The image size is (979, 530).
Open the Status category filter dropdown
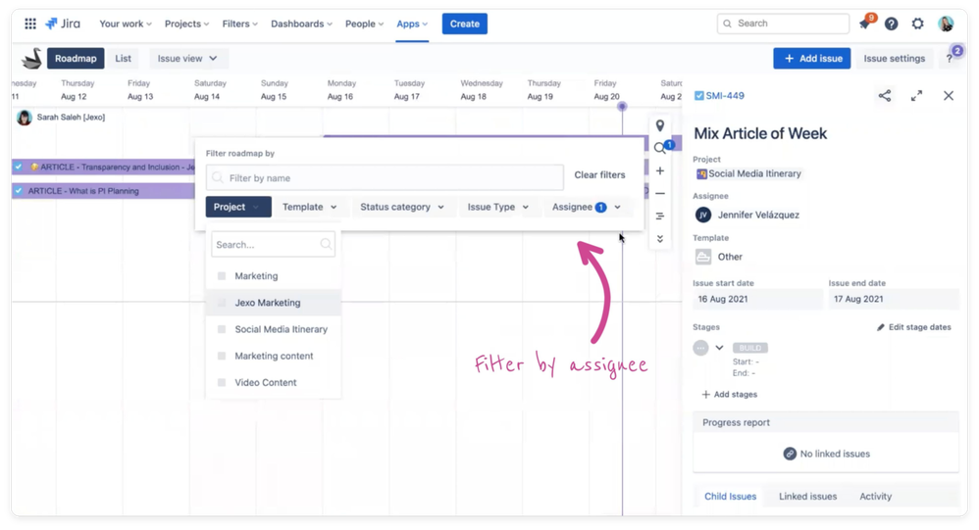point(402,207)
